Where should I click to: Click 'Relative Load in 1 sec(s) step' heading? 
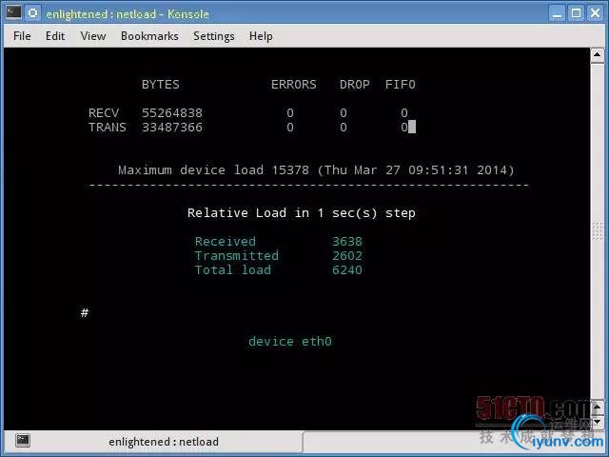pyautogui.click(x=302, y=213)
